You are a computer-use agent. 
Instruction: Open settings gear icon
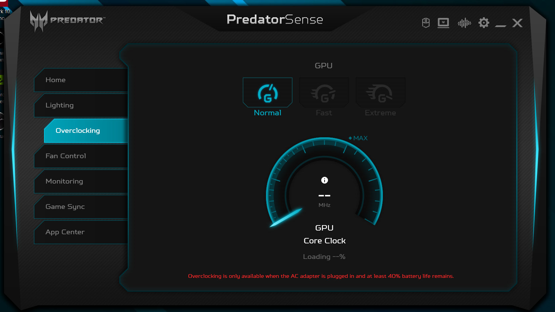[484, 23]
